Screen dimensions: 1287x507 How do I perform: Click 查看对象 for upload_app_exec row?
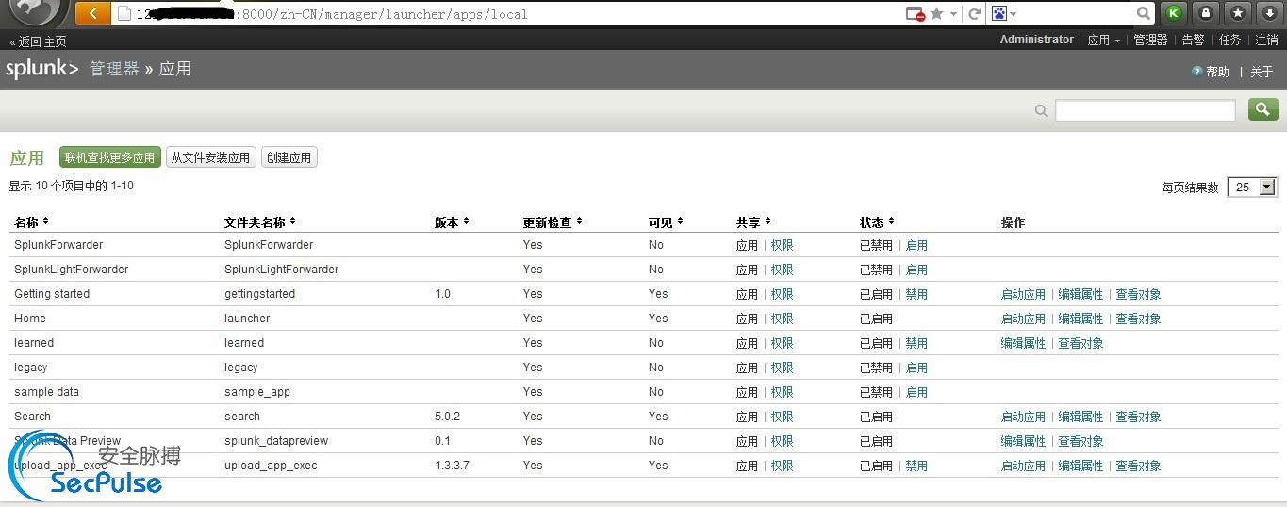(1138, 466)
